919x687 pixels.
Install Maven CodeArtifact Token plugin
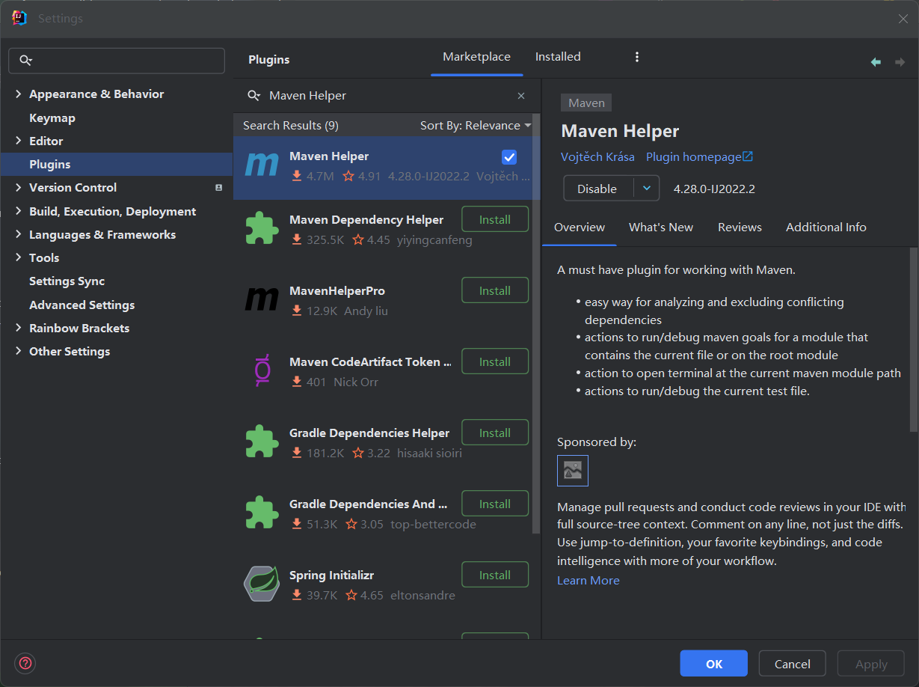click(495, 361)
